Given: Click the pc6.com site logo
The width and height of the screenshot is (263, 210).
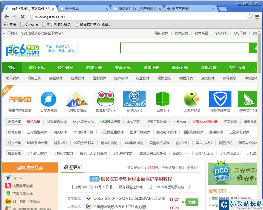Looking at the screenshot, I should coord(22,50).
